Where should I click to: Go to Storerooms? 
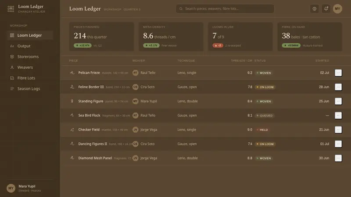[30, 57]
